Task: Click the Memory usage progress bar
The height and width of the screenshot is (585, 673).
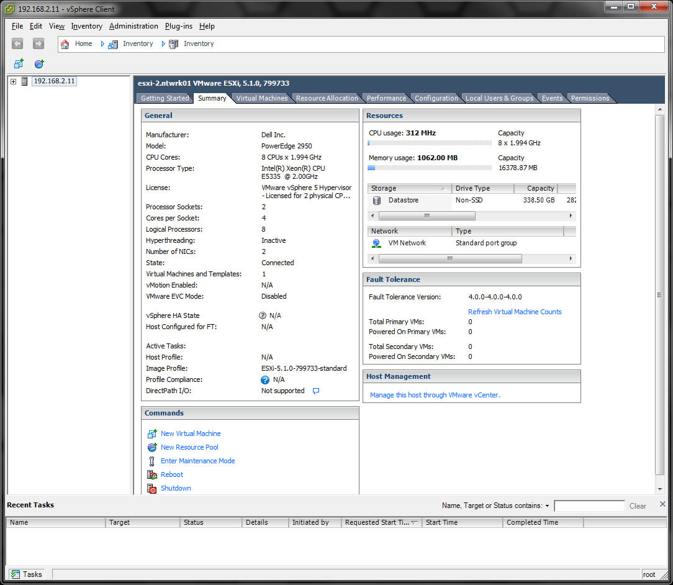Action: point(430,168)
